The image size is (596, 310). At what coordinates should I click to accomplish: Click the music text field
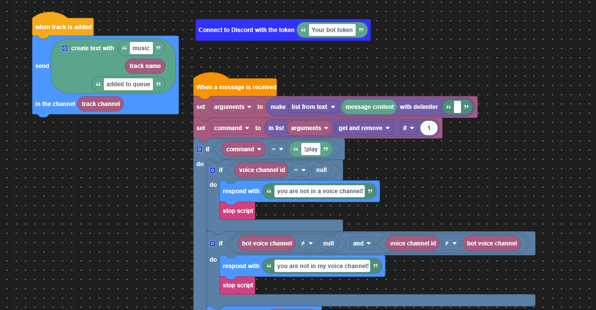point(141,48)
